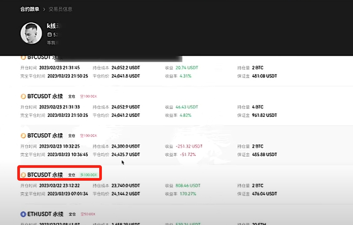Click the margin value 961.82 USDT
The image size is (353, 225).
pyautogui.click(x=264, y=115)
